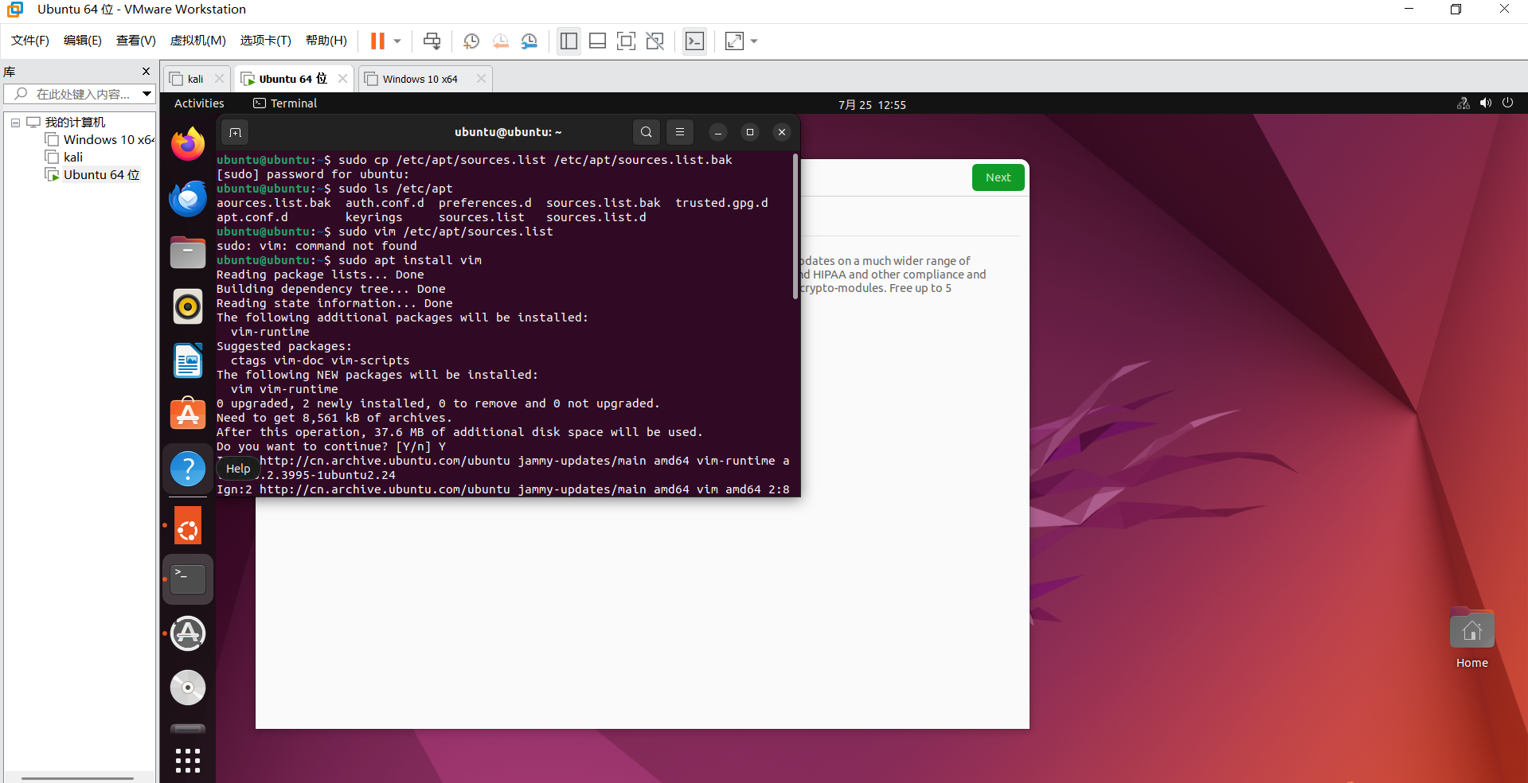
Task: Close the Windows 10 x64 tab
Action: (481, 79)
